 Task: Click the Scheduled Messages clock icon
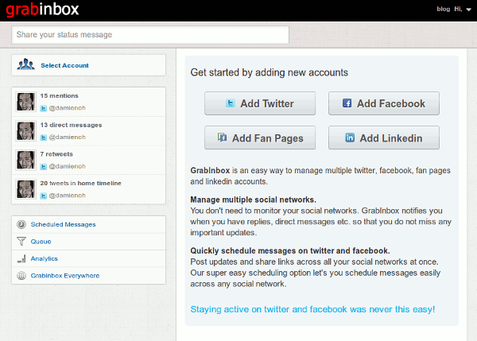[x=21, y=224]
